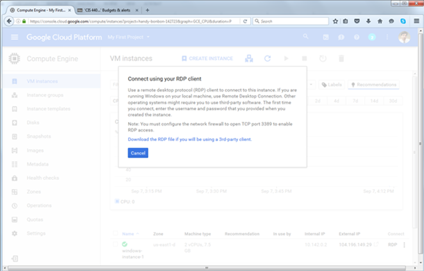
Task: Show the notifications badge with 2
Action: click(x=372, y=37)
